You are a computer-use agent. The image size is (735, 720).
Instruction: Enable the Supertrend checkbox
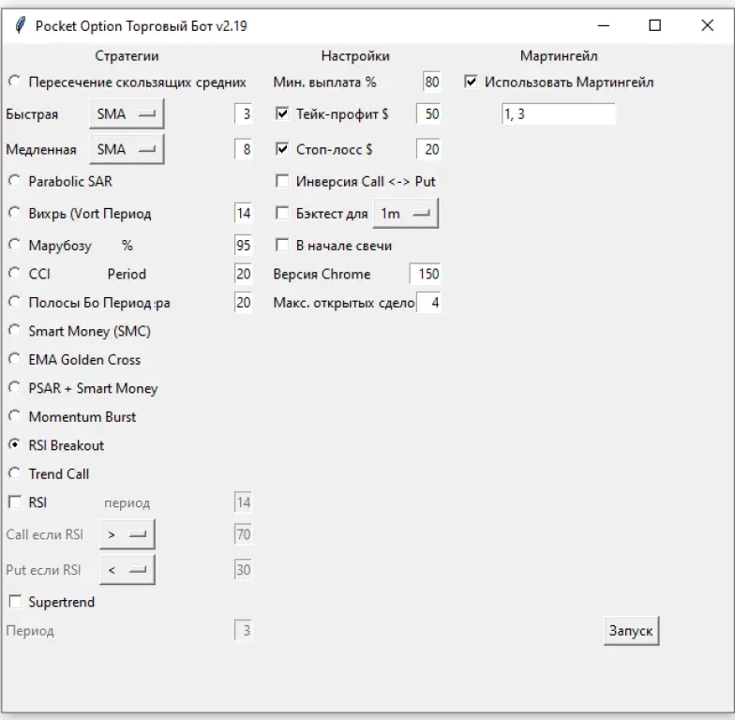click(x=15, y=602)
